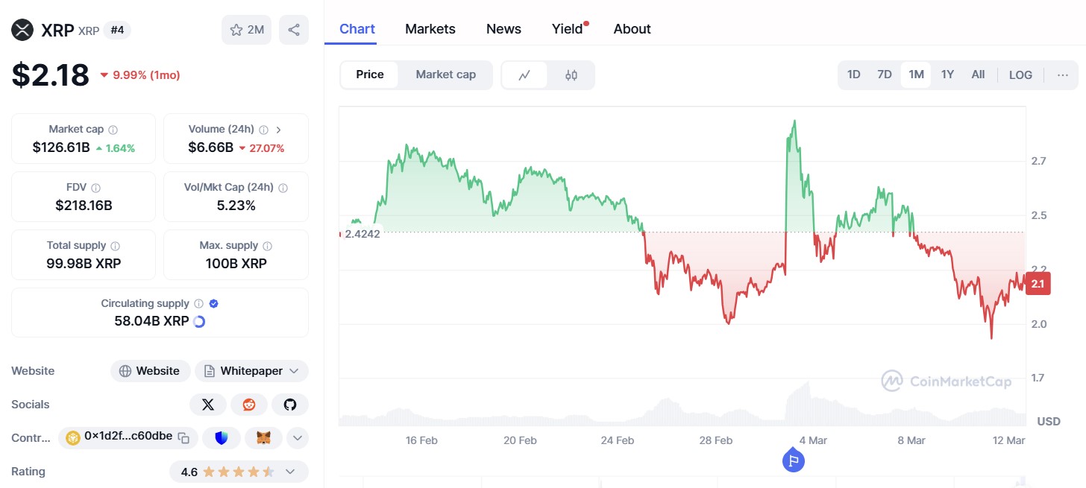Expand more contracts chevron
The width and height of the screenshot is (1086, 488).
(298, 437)
